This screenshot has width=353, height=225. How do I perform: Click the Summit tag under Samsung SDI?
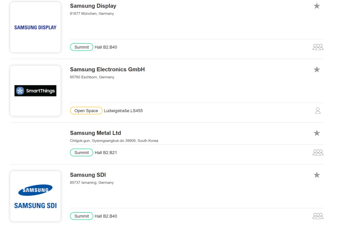click(x=81, y=216)
